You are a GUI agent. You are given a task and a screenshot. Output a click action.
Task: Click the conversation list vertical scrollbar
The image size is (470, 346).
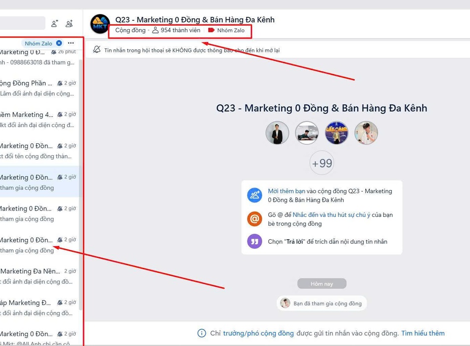coord(81,148)
